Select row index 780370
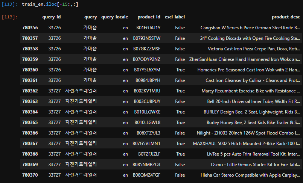 click(x=30, y=175)
